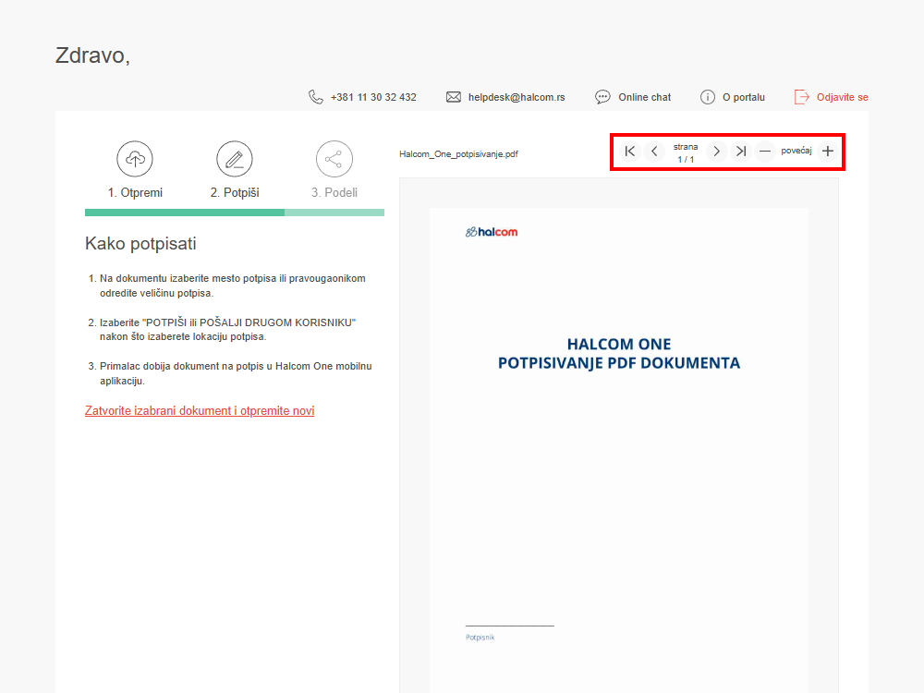Open O portalu info page
The height and width of the screenshot is (693, 924).
pos(744,97)
